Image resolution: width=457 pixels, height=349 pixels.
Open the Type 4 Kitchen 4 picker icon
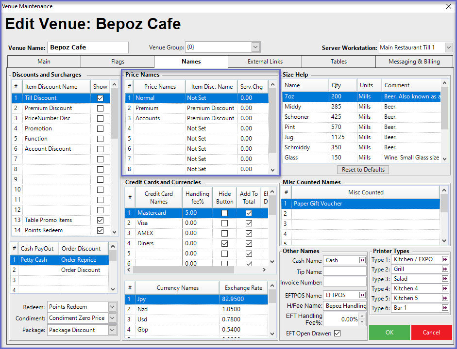point(445,288)
